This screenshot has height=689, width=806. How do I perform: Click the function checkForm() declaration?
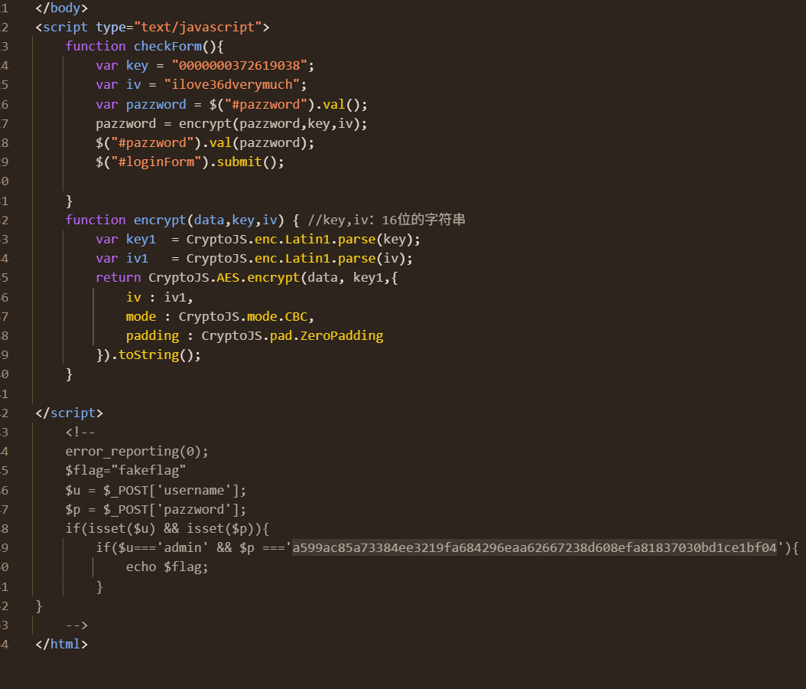point(145,46)
